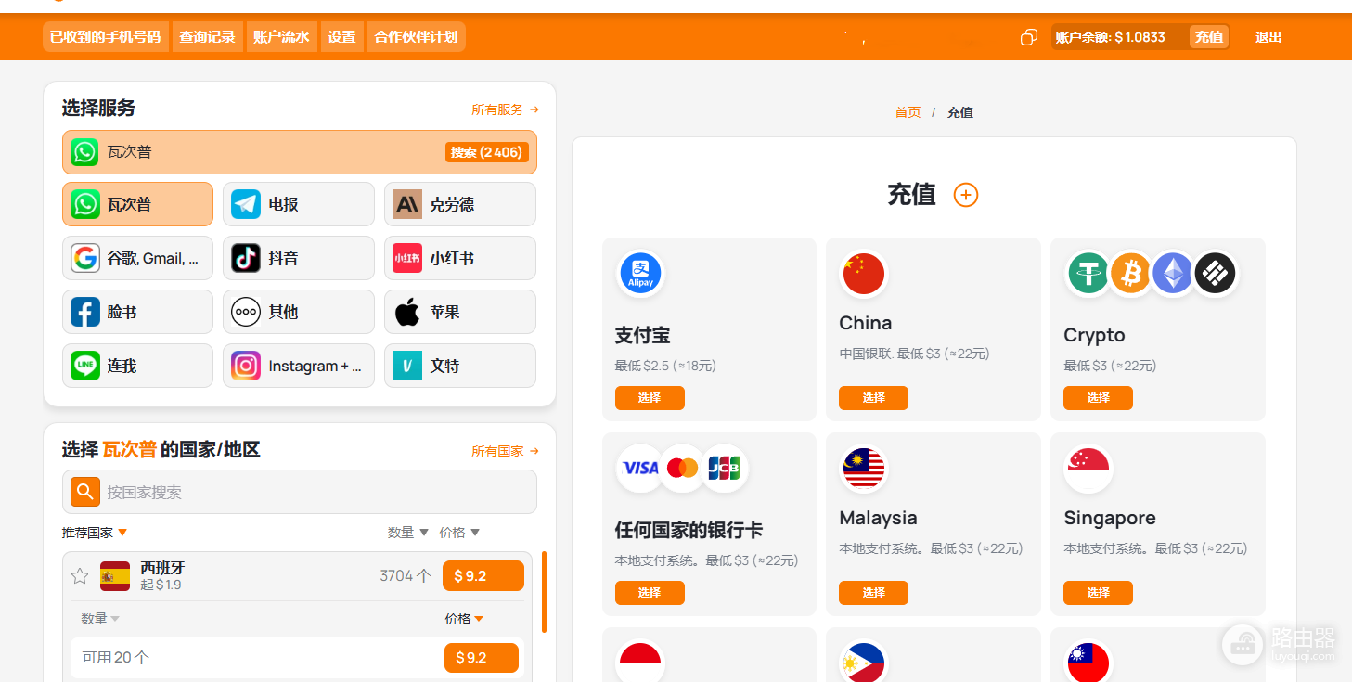The image size is (1352, 682).
Task: Click the Malaysia flag icon
Action: click(x=864, y=469)
